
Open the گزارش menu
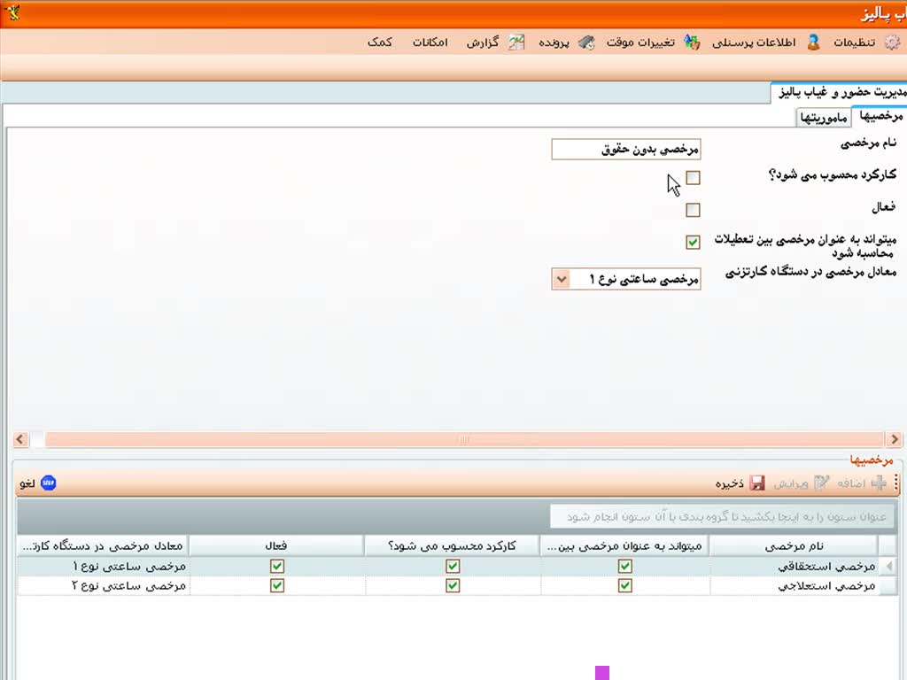coord(483,42)
